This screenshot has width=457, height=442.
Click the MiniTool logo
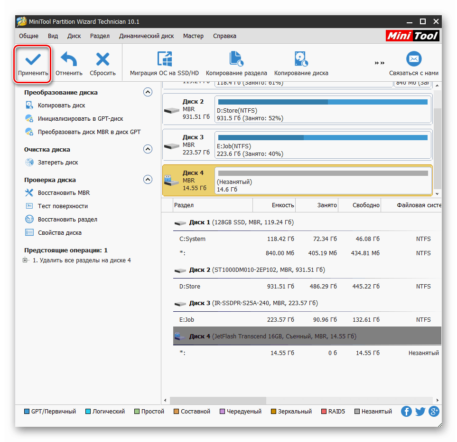(412, 36)
